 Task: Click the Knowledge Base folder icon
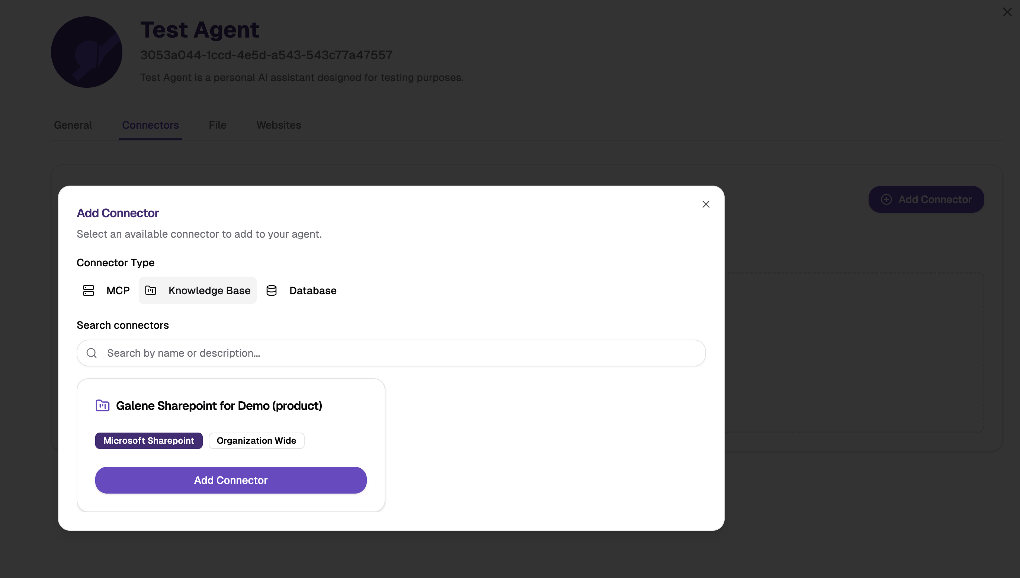(151, 290)
